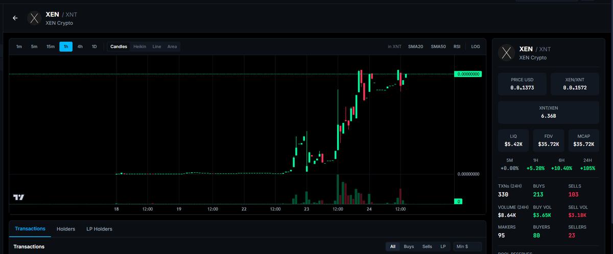The image size is (613, 254).
Task: Filter transactions by LP
Action: pyautogui.click(x=443, y=246)
